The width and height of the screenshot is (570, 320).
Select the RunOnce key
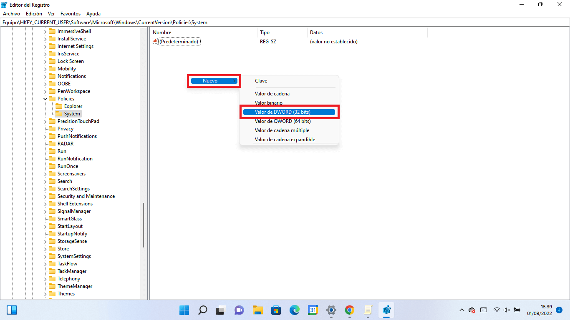coord(68,166)
